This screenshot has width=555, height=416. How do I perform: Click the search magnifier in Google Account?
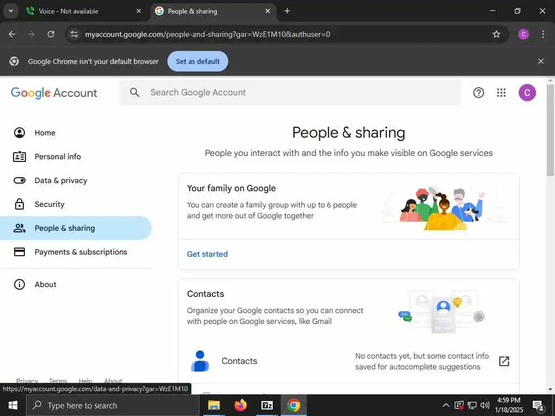click(134, 92)
